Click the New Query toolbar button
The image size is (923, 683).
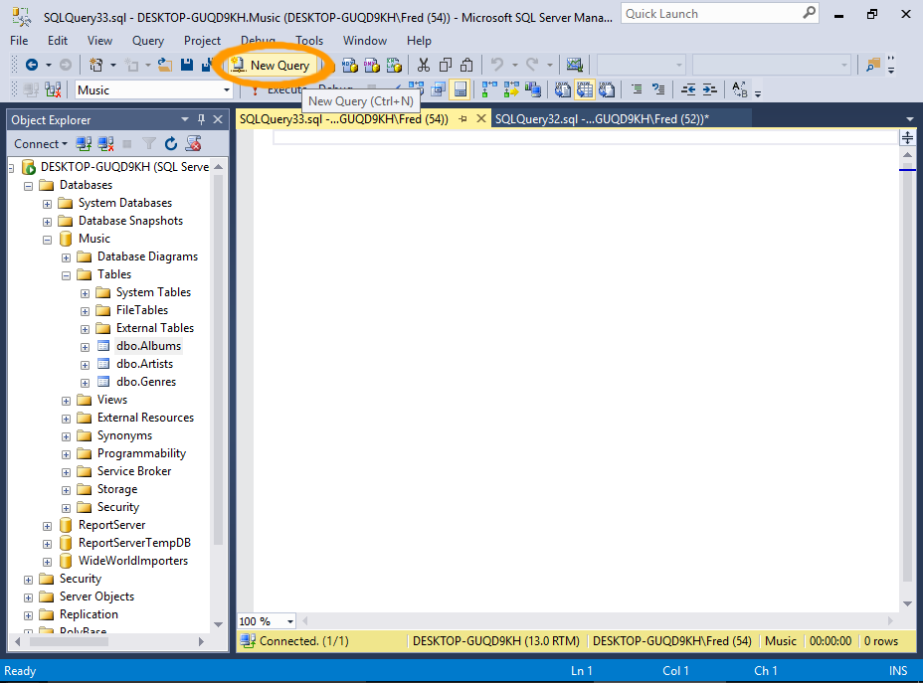pos(271,65)
